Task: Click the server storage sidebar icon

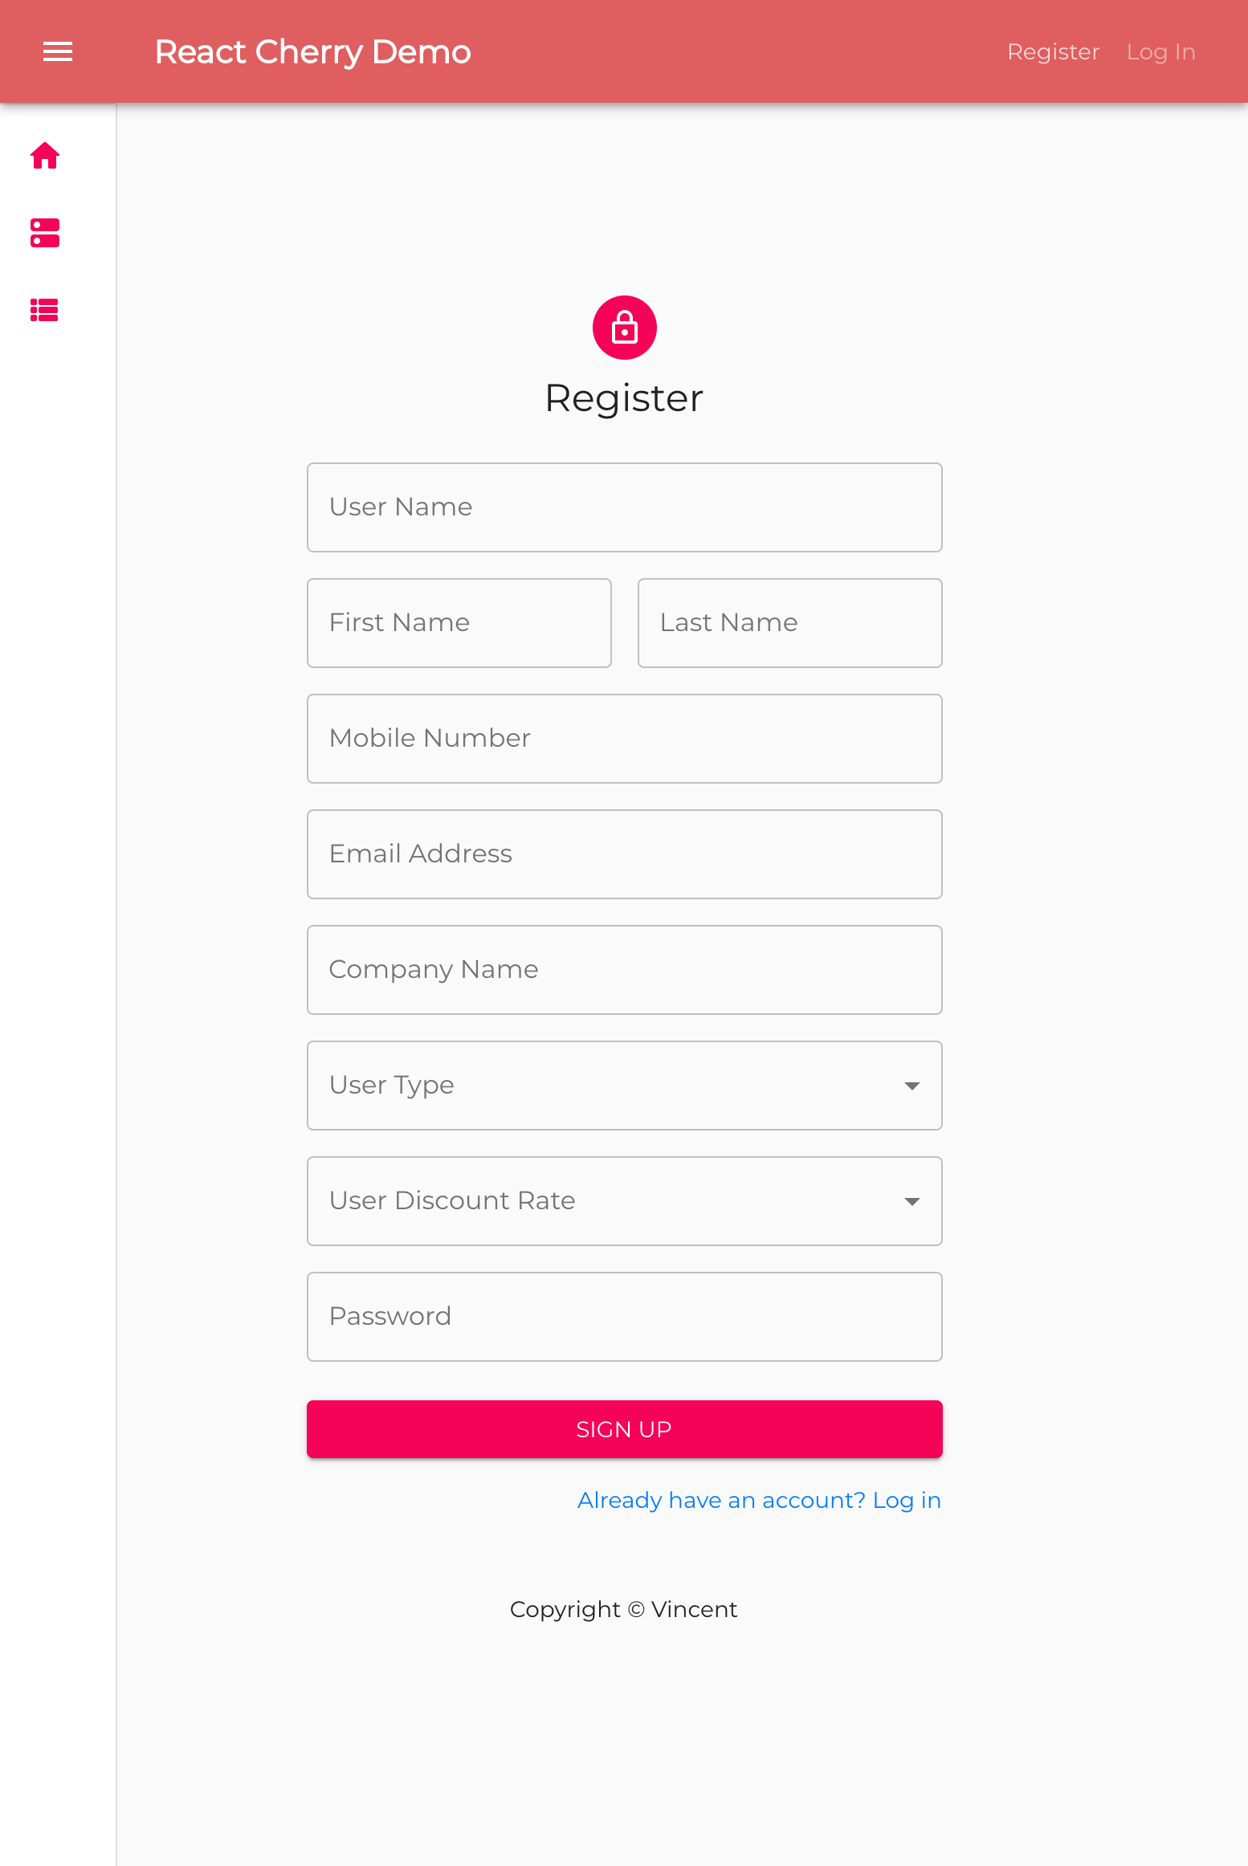Action: [45, 233]
